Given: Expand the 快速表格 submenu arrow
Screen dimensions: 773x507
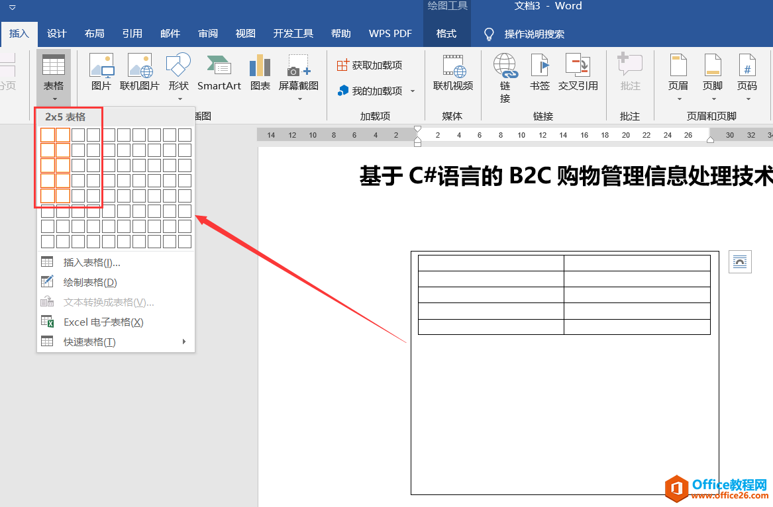Looking at the screenshot, I should [184, 342].
